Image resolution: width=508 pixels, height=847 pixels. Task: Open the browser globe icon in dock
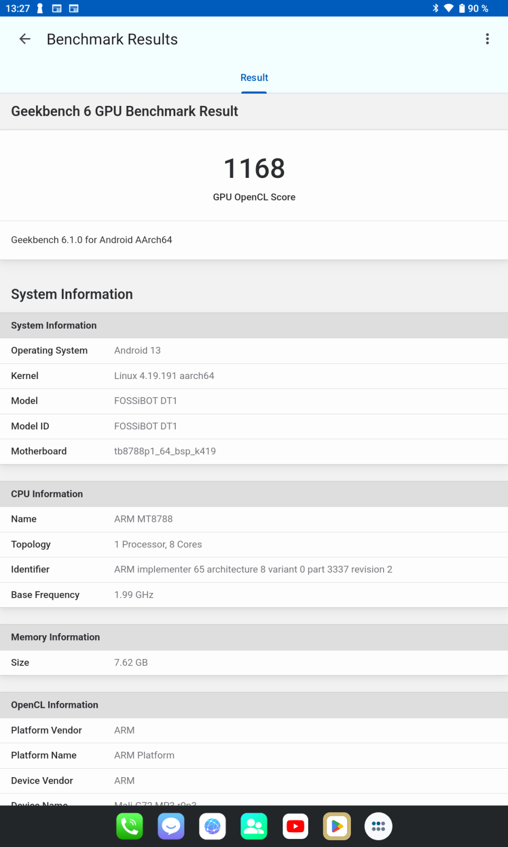pyautogui.click(x=213, y=826)
